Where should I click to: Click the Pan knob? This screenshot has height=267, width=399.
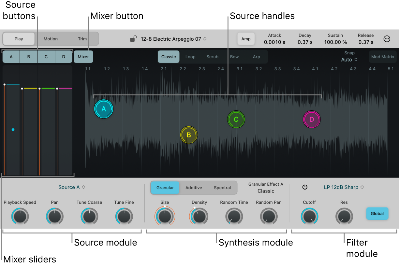click(55, 216)
